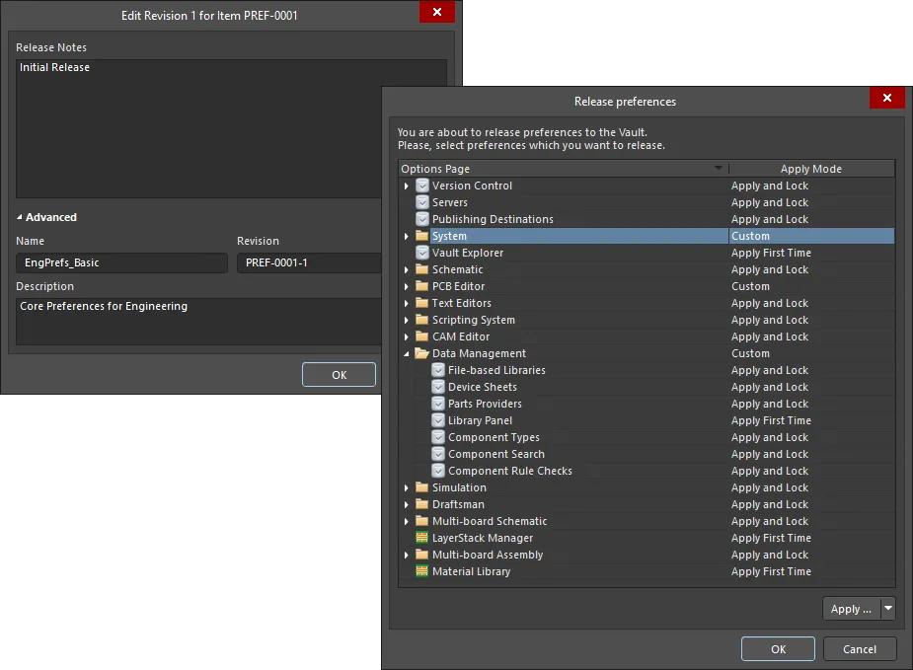Click the Component Search page icon

[438, 454]
